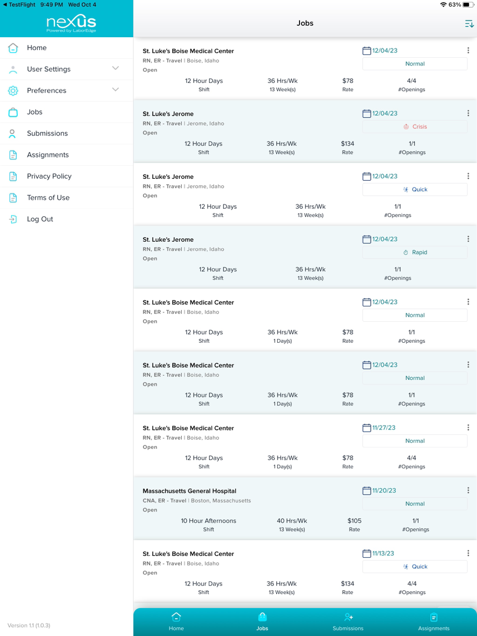The height and width of the screenshot is (636, 477).
Task: Expand the Preferences chevron
Action: [115, 90]
